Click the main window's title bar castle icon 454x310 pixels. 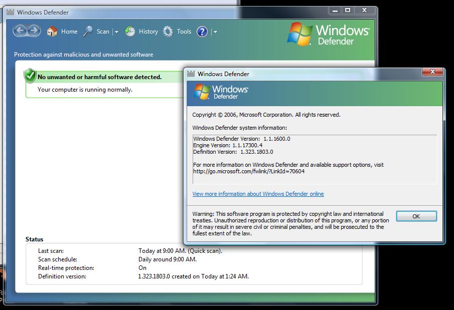(10, 12)
